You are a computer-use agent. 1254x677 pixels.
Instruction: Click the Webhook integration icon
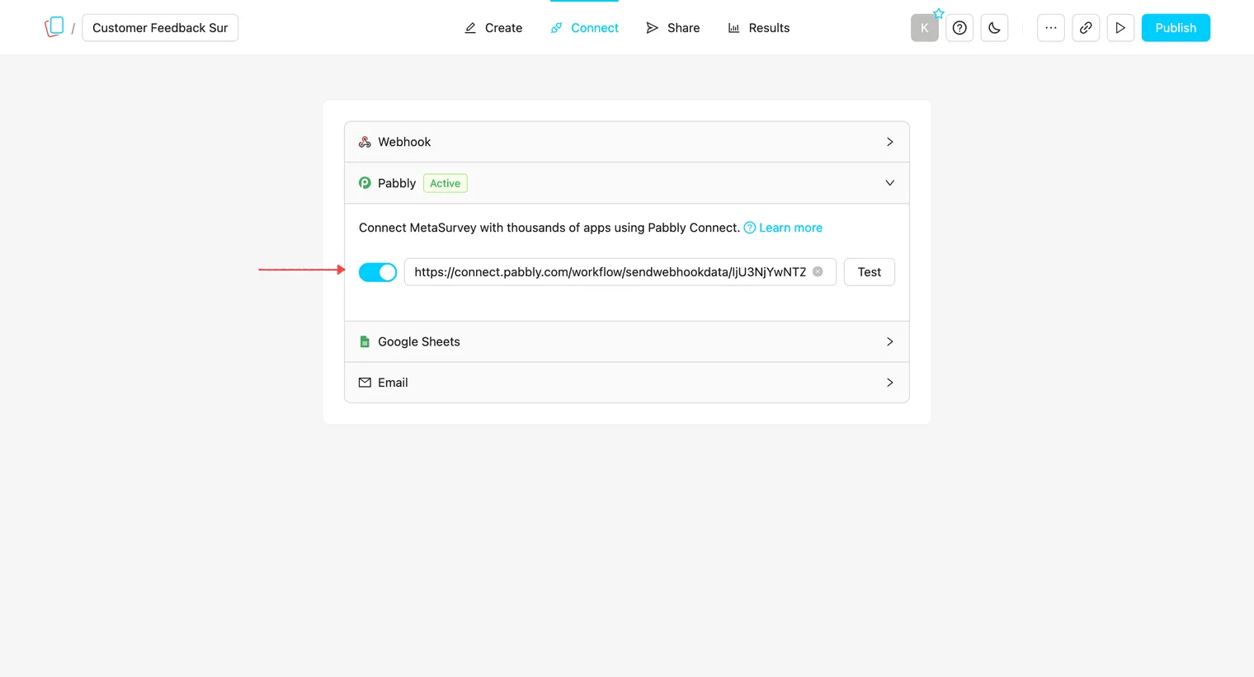[365, 142]
